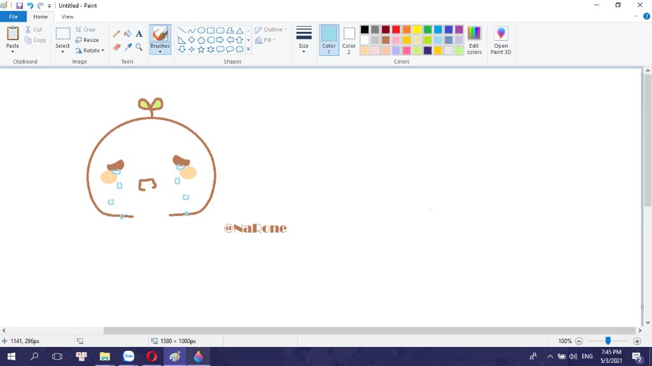
Task: Pick the red color swatch
Action: tap(396, 29)
